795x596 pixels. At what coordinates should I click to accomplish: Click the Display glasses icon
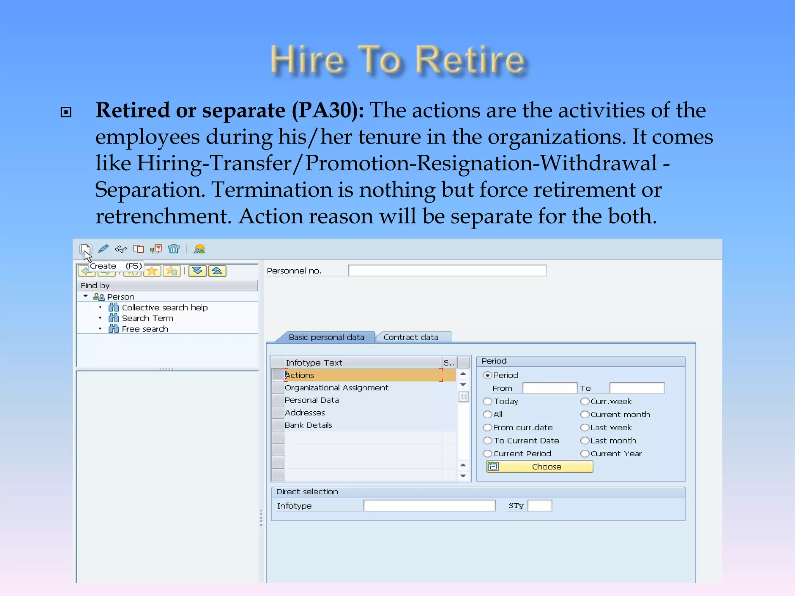[x=121, y=249]
